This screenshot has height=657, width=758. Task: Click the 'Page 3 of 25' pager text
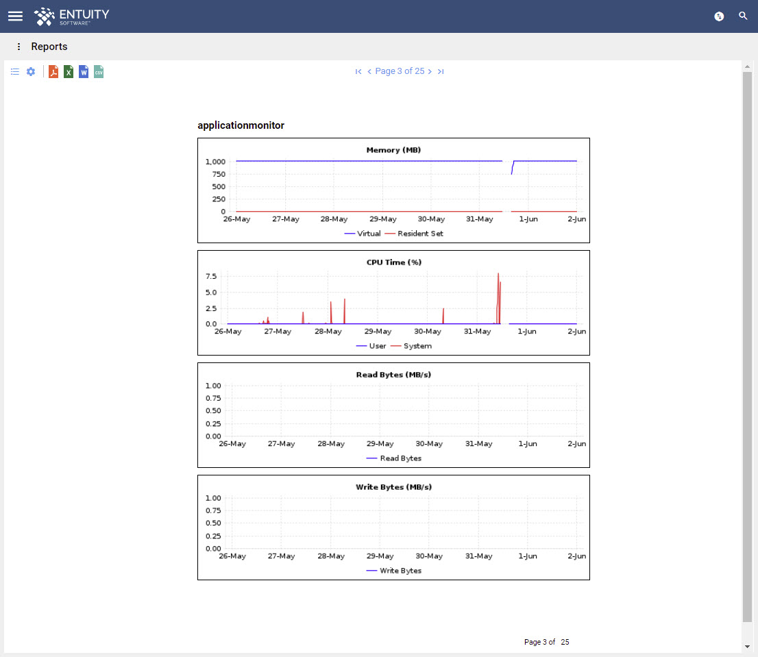pos(400,71)
